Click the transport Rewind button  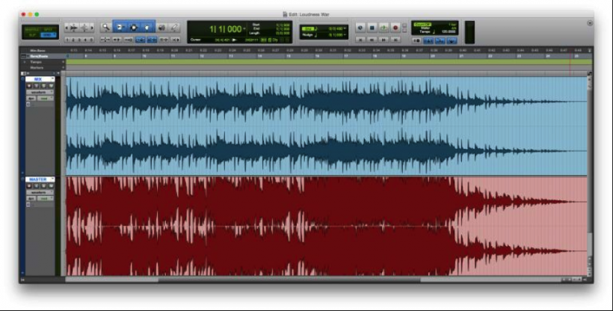click(x=372, y=40)
